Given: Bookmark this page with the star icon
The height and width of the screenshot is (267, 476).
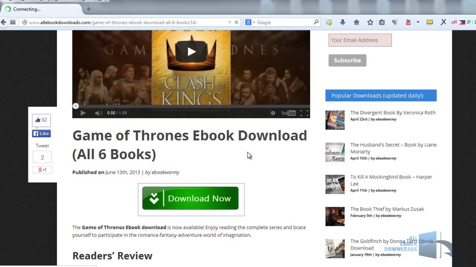Looking at the screenshot, I should pos(370,22).
